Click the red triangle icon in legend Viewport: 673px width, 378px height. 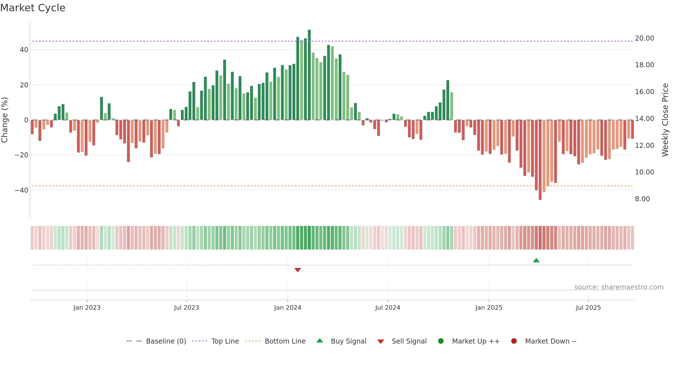pos(381,342)
